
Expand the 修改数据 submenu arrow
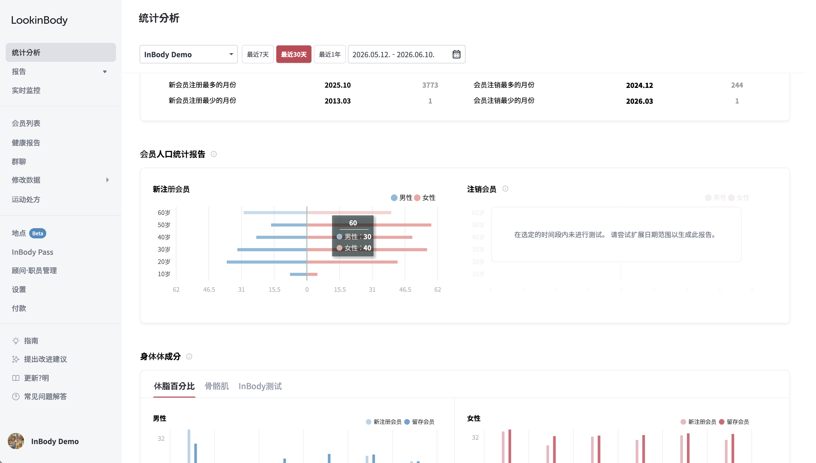click(107, 180)
